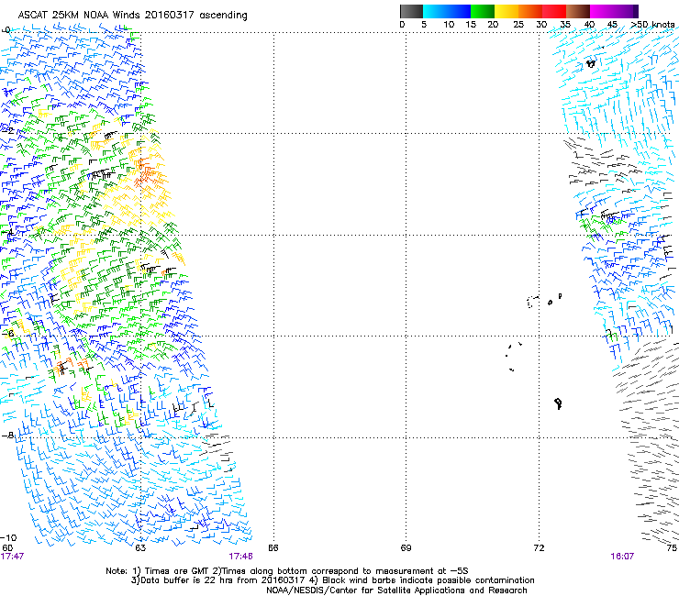The height and width of the screenshot is (596, 679).
Task: Click the purple '16:07' swath time
Action: tap(622, 557)
